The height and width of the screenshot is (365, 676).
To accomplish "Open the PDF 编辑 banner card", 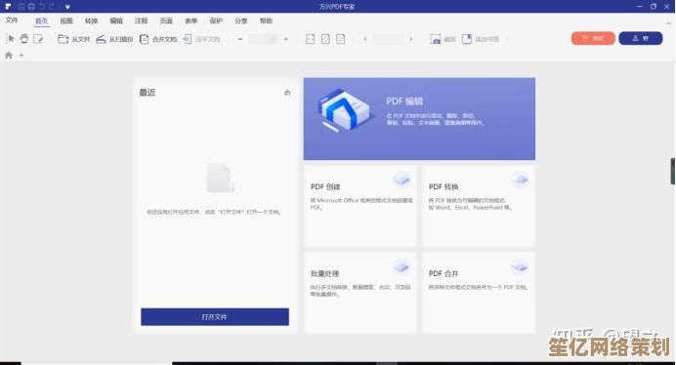I will click(x=419, y=119).
